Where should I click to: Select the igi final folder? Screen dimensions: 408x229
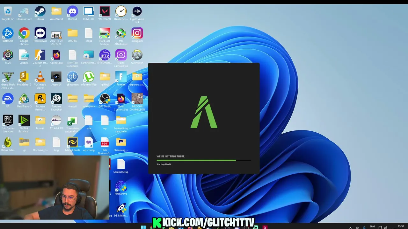[105, 77]
